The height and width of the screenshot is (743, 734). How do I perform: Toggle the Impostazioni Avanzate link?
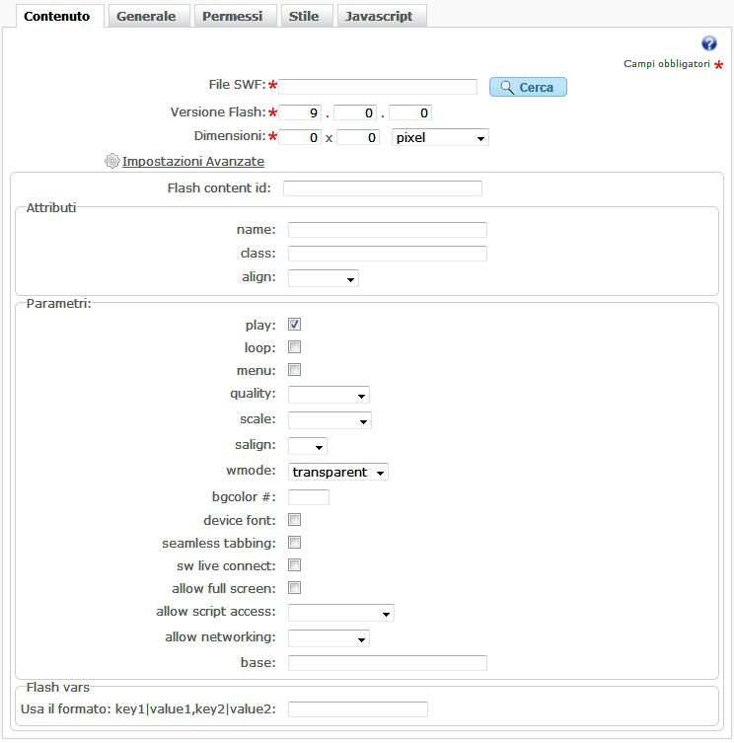point(192,161)
